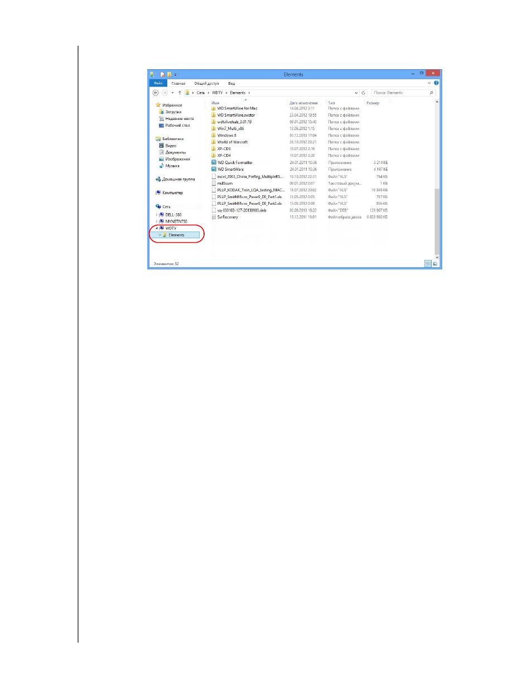Select Компьютер in navigation pane
This screenshot has width=532, height=689.
point(172,192)
